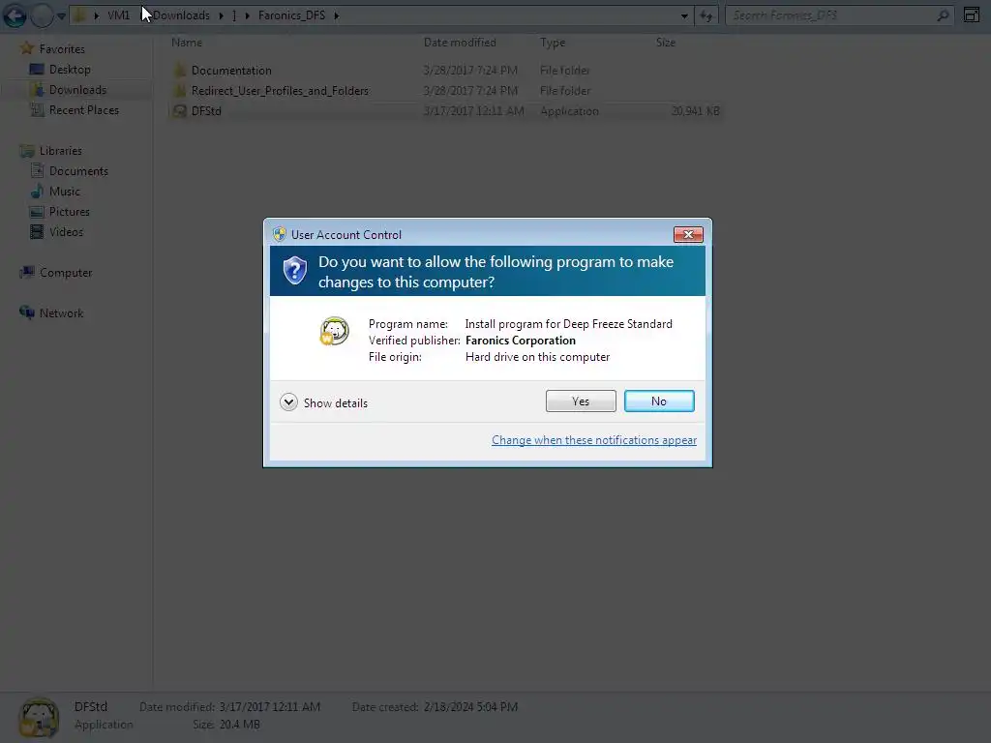Viewport: 991px width, 743px height.
Task: Click the Videos library icon
Action: [38, 232]
